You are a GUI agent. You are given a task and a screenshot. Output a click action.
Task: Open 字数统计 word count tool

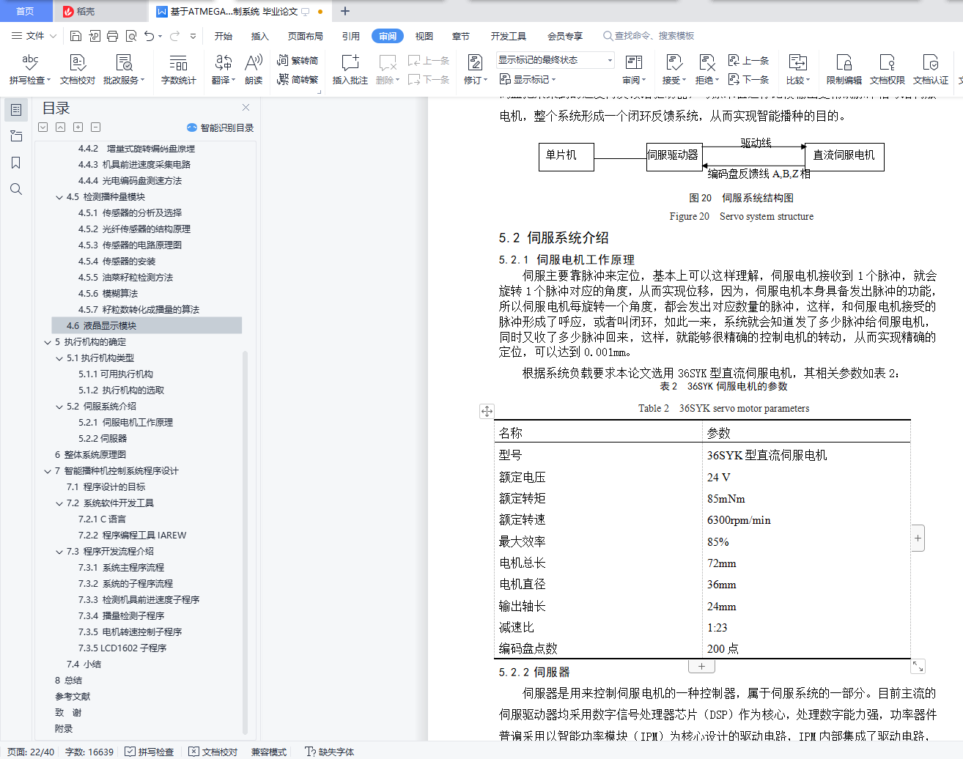[x=179, y=69]
